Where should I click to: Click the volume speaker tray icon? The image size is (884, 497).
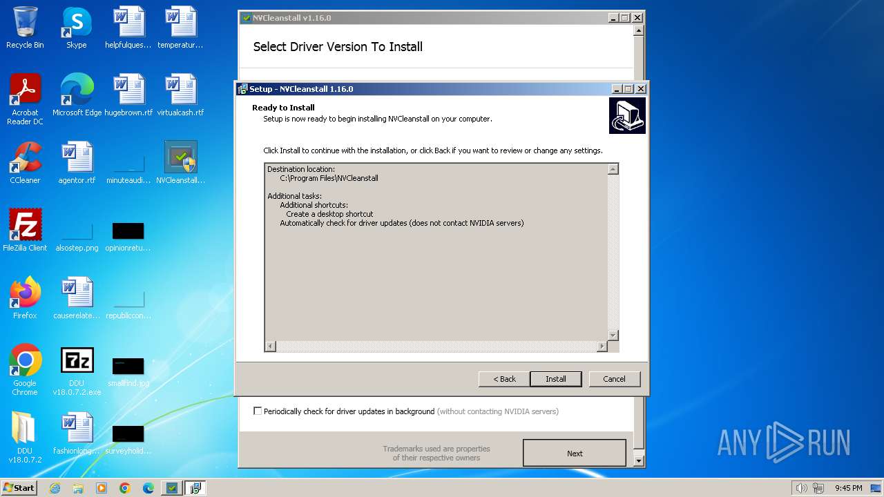[802, 488]
